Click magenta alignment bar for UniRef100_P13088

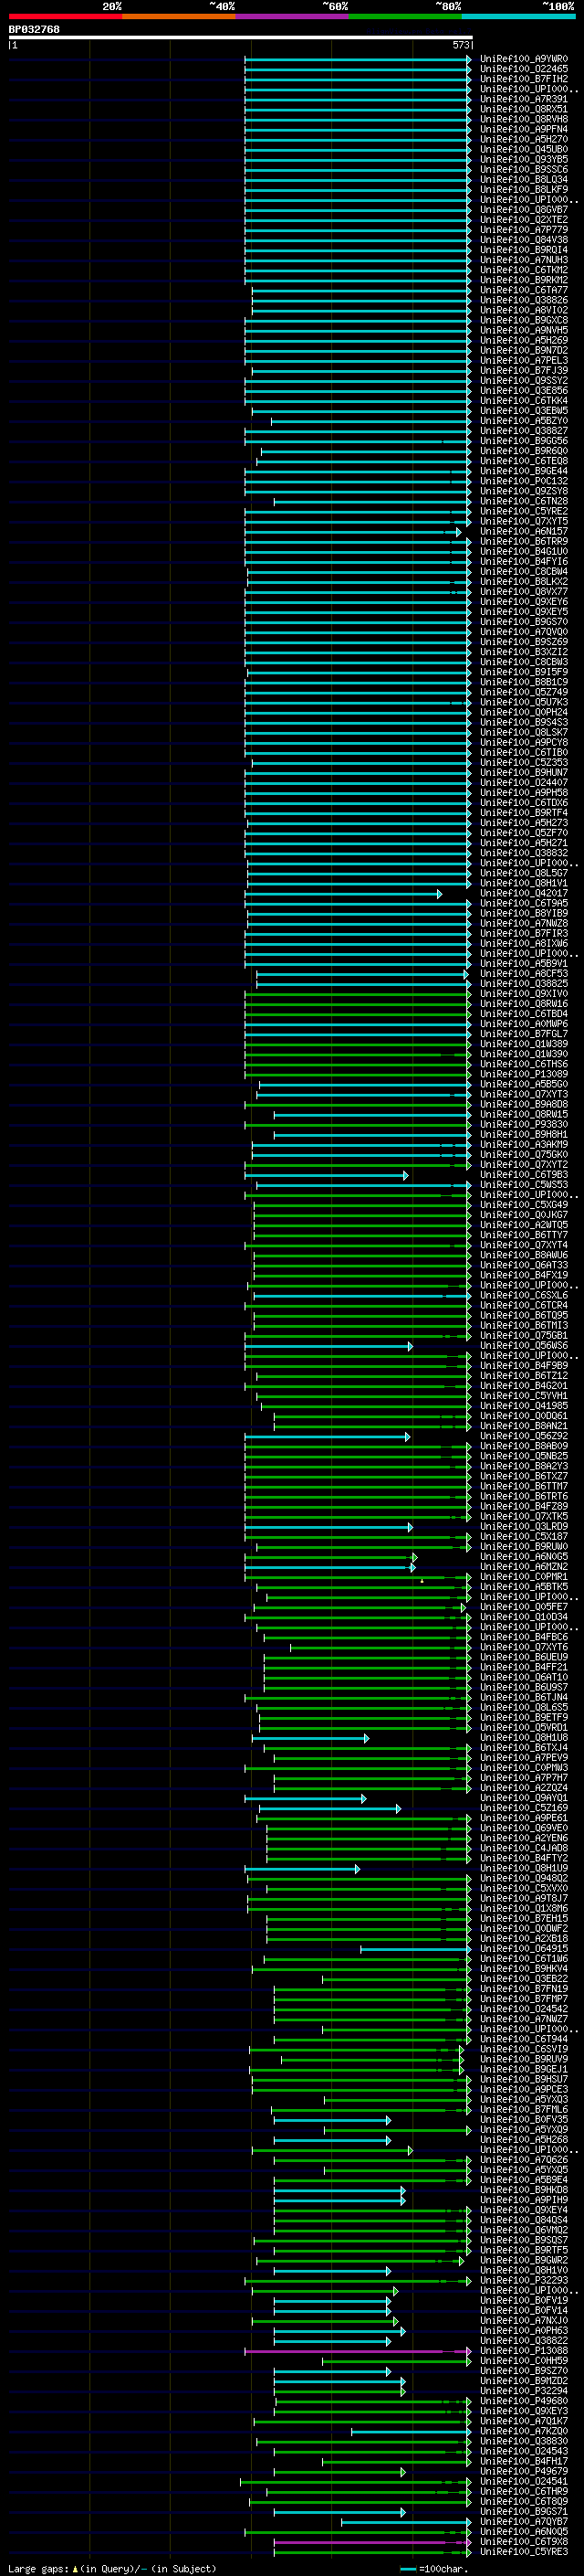358,2351
